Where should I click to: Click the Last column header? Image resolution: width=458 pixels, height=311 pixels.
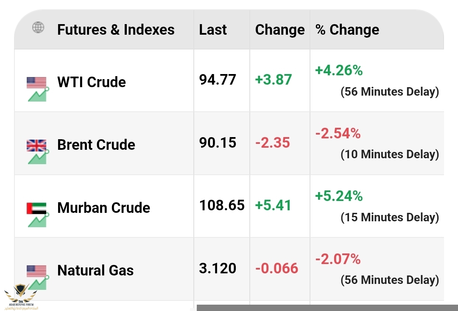pos(213,30)
